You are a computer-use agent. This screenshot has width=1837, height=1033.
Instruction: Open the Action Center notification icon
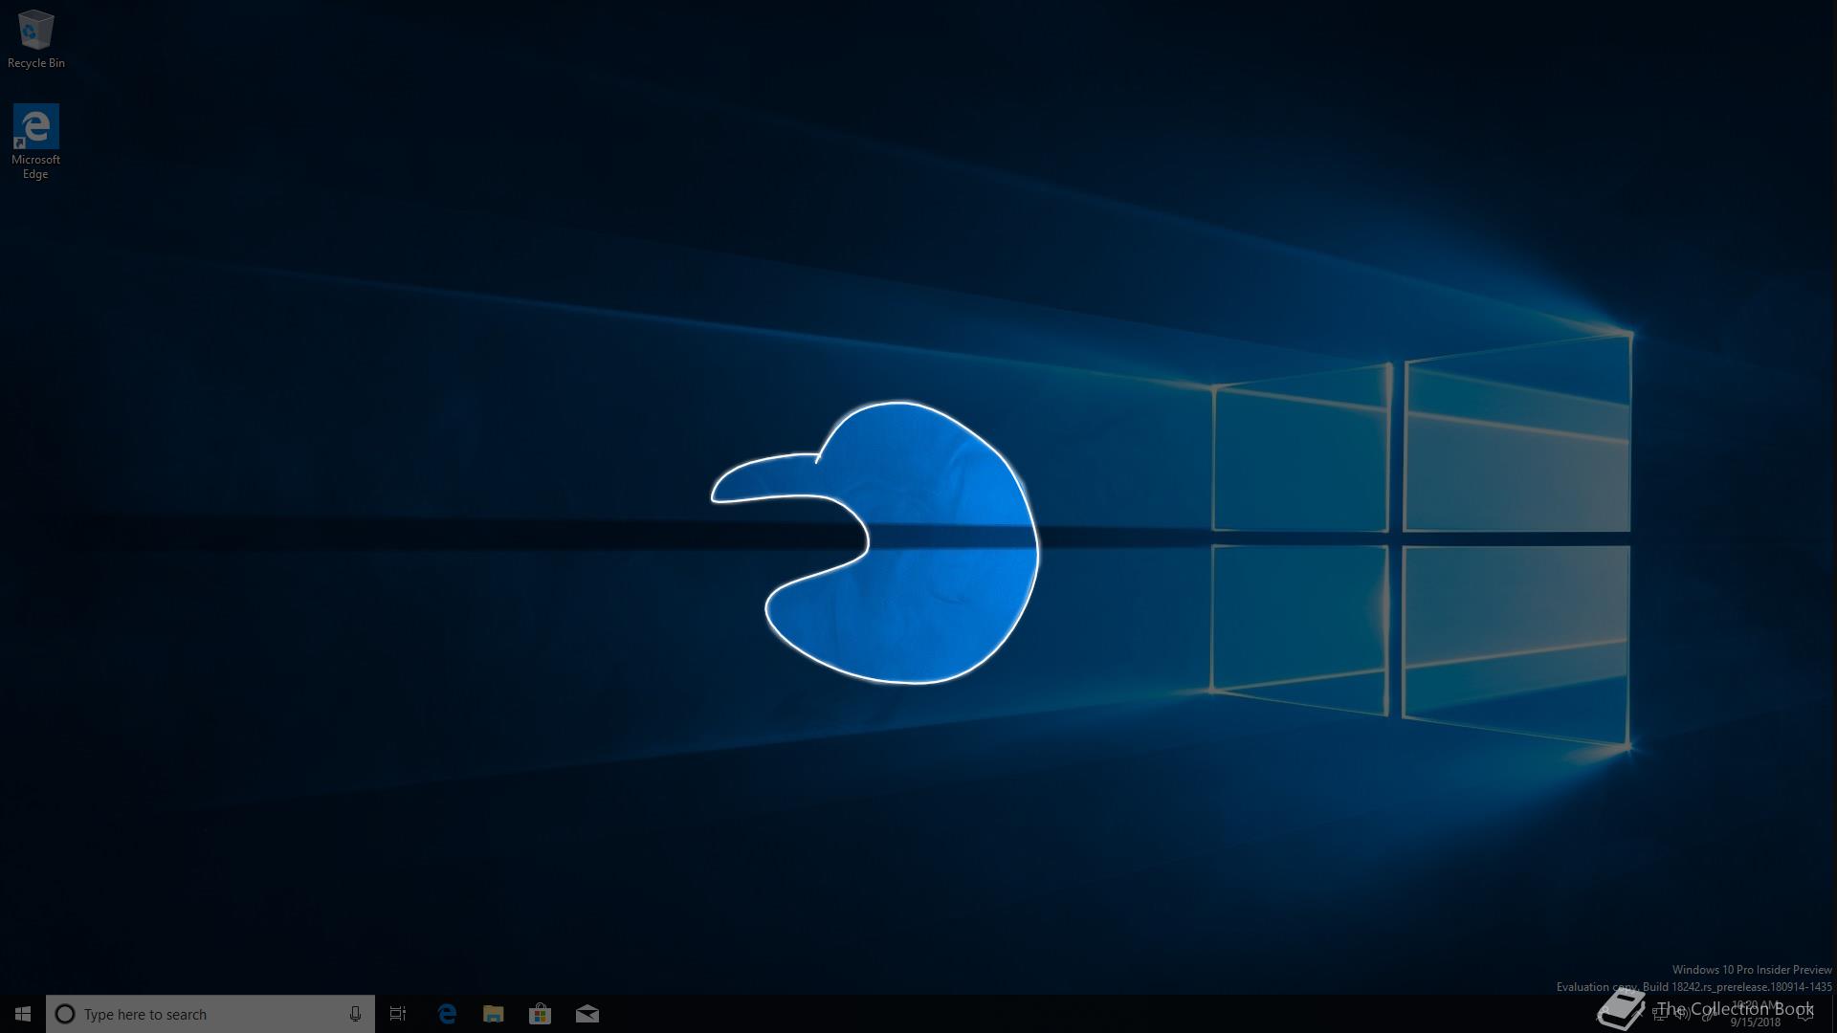click(x=1805, y=1014)
